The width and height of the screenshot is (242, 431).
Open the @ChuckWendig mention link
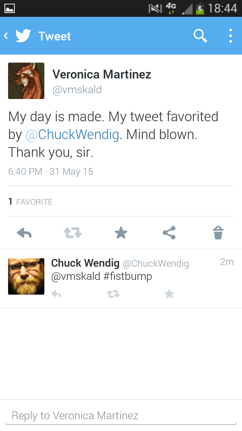pos(72,134)
